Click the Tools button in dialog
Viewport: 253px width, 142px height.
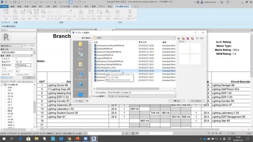pyautogui.click(x=79, y=101)
